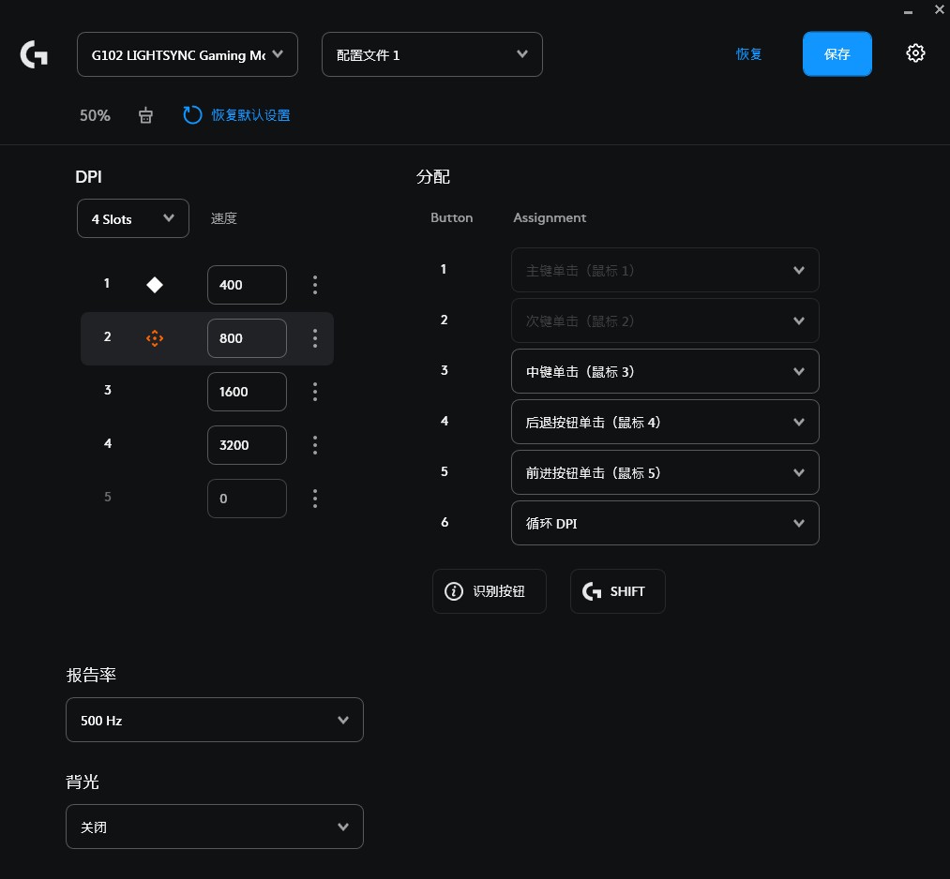950x879 pixels.
Task: Expand the 500 Hz report rate dropdown
Action: coord(214,720)
